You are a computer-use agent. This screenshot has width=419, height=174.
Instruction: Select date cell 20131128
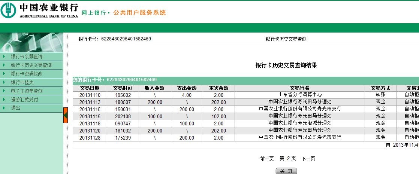[90, 138]
